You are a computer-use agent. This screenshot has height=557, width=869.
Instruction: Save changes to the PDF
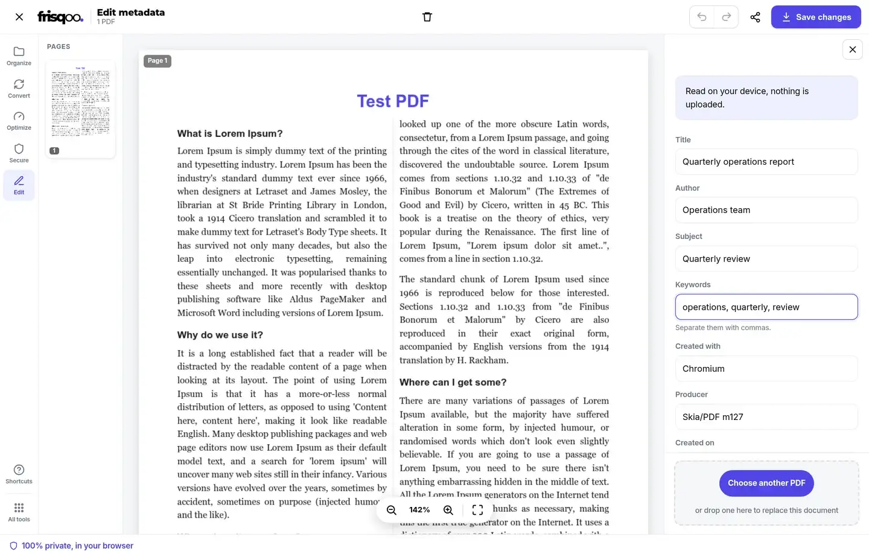816,17
